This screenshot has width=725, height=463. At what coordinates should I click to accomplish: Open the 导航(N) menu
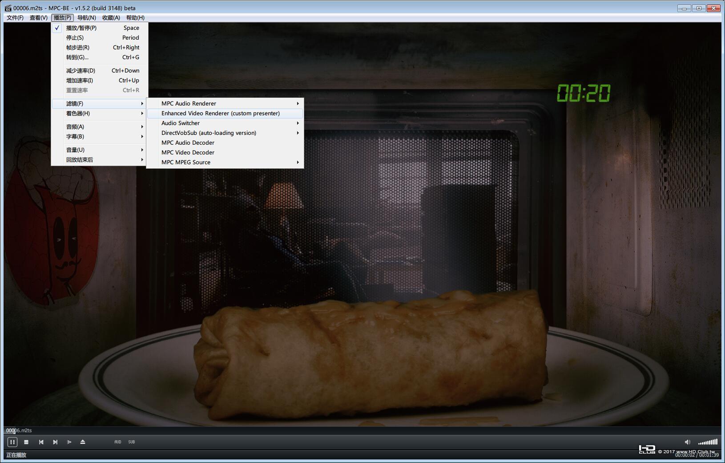coord(86,18)
